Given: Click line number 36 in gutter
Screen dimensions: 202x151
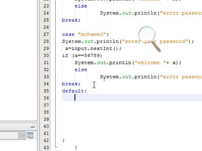Looking at the screenshot, I should 46,98.
